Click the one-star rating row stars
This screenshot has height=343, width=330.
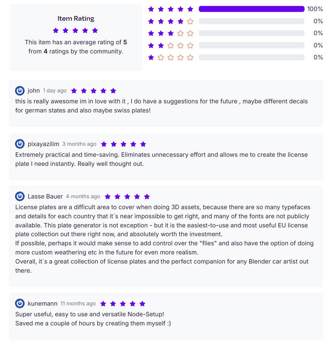[171, 57]
